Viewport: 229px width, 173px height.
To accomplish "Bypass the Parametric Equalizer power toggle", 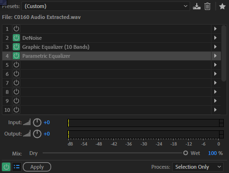I will click(16, 56).
